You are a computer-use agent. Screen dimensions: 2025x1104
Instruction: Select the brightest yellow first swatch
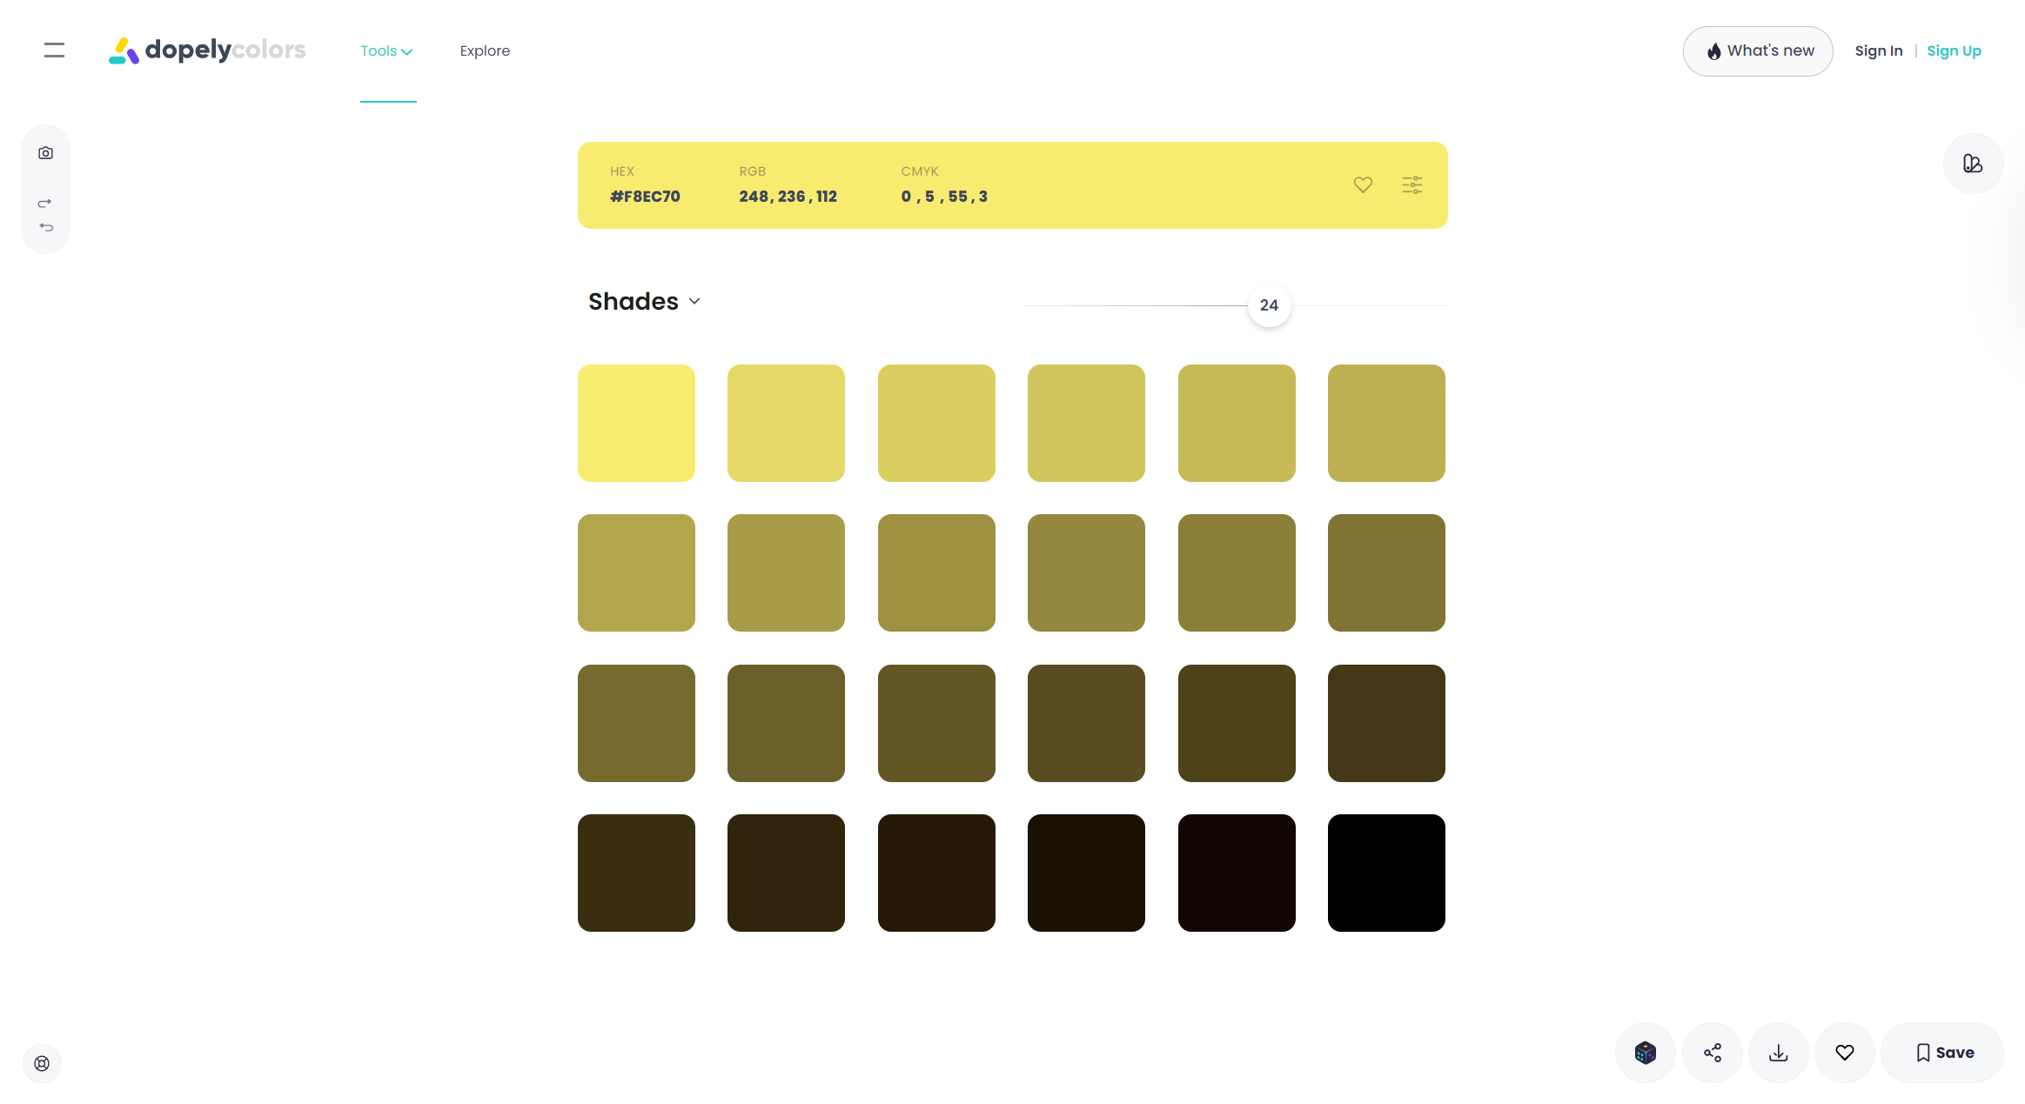pyautogui.click(x=636, y=423)
